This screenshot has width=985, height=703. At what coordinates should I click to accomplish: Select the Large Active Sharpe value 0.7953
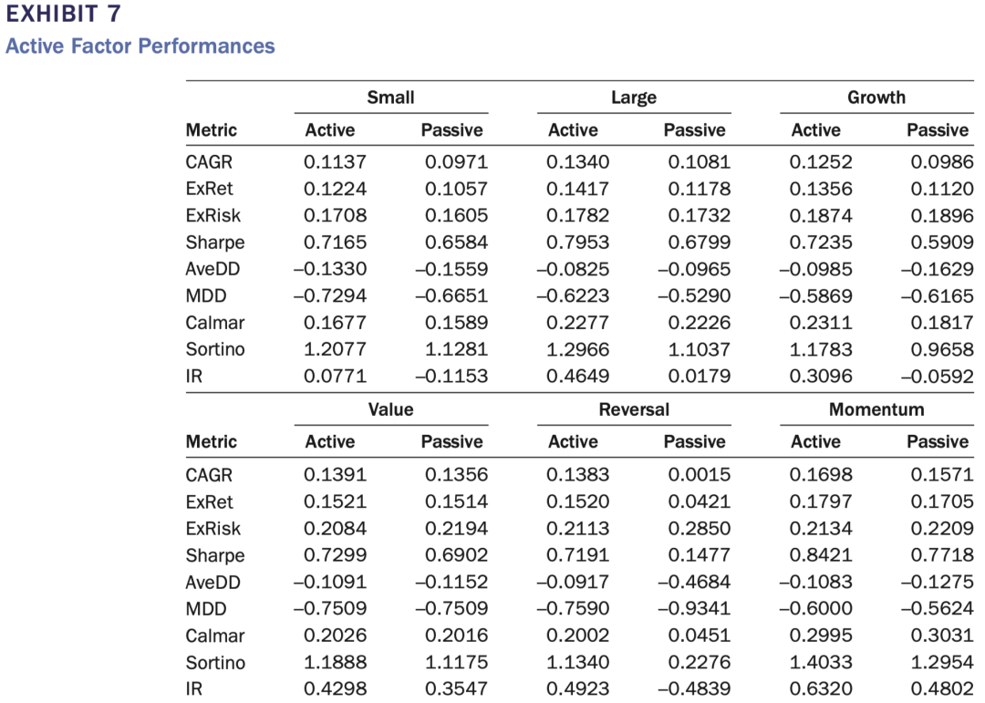tap(578, 243)
